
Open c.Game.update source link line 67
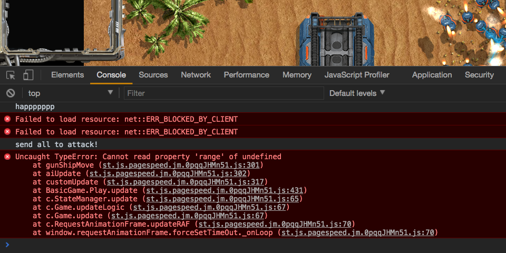(x=188, y=216)
